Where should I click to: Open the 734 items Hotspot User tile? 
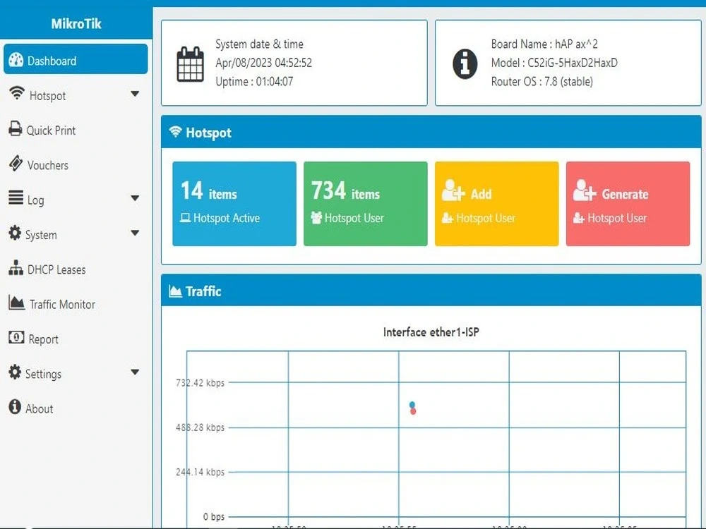click(365, 204)
